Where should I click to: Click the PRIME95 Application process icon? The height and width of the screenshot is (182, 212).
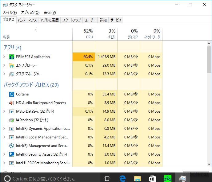tap(12, 57)
